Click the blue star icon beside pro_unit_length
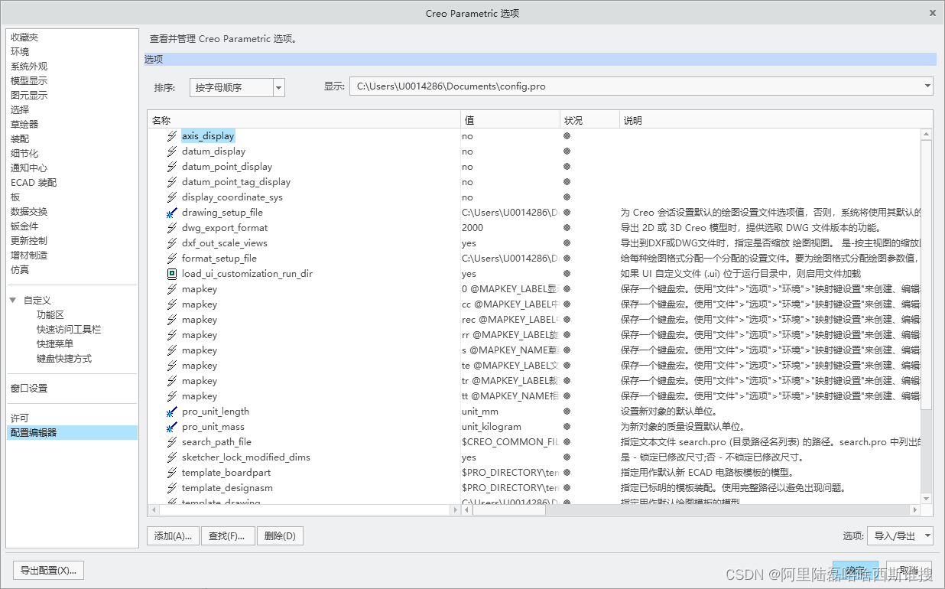 coord(172,412)
